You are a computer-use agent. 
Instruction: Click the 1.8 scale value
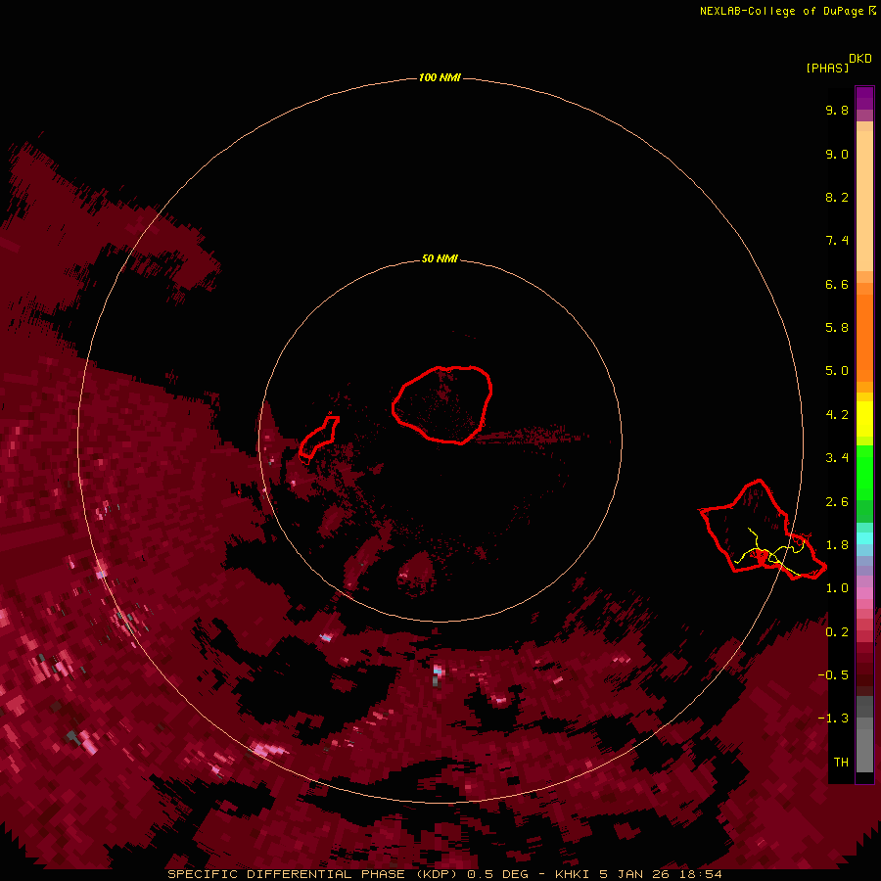837,545
